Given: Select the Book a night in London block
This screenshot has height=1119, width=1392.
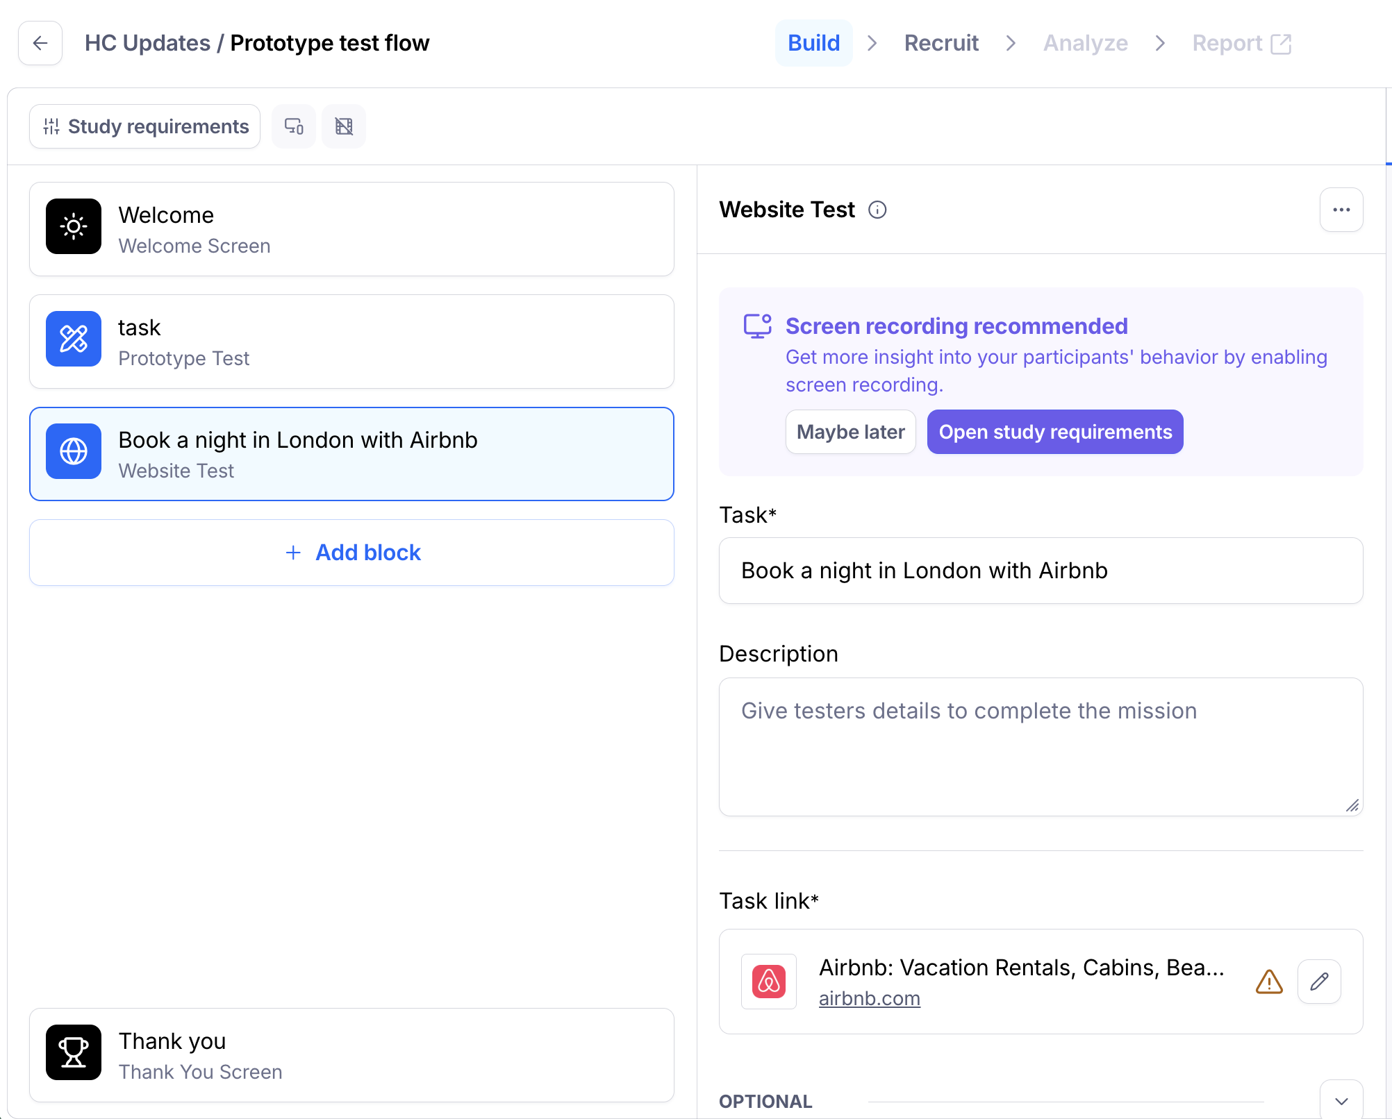Looking at the screenshot, I should pos(352,454).
